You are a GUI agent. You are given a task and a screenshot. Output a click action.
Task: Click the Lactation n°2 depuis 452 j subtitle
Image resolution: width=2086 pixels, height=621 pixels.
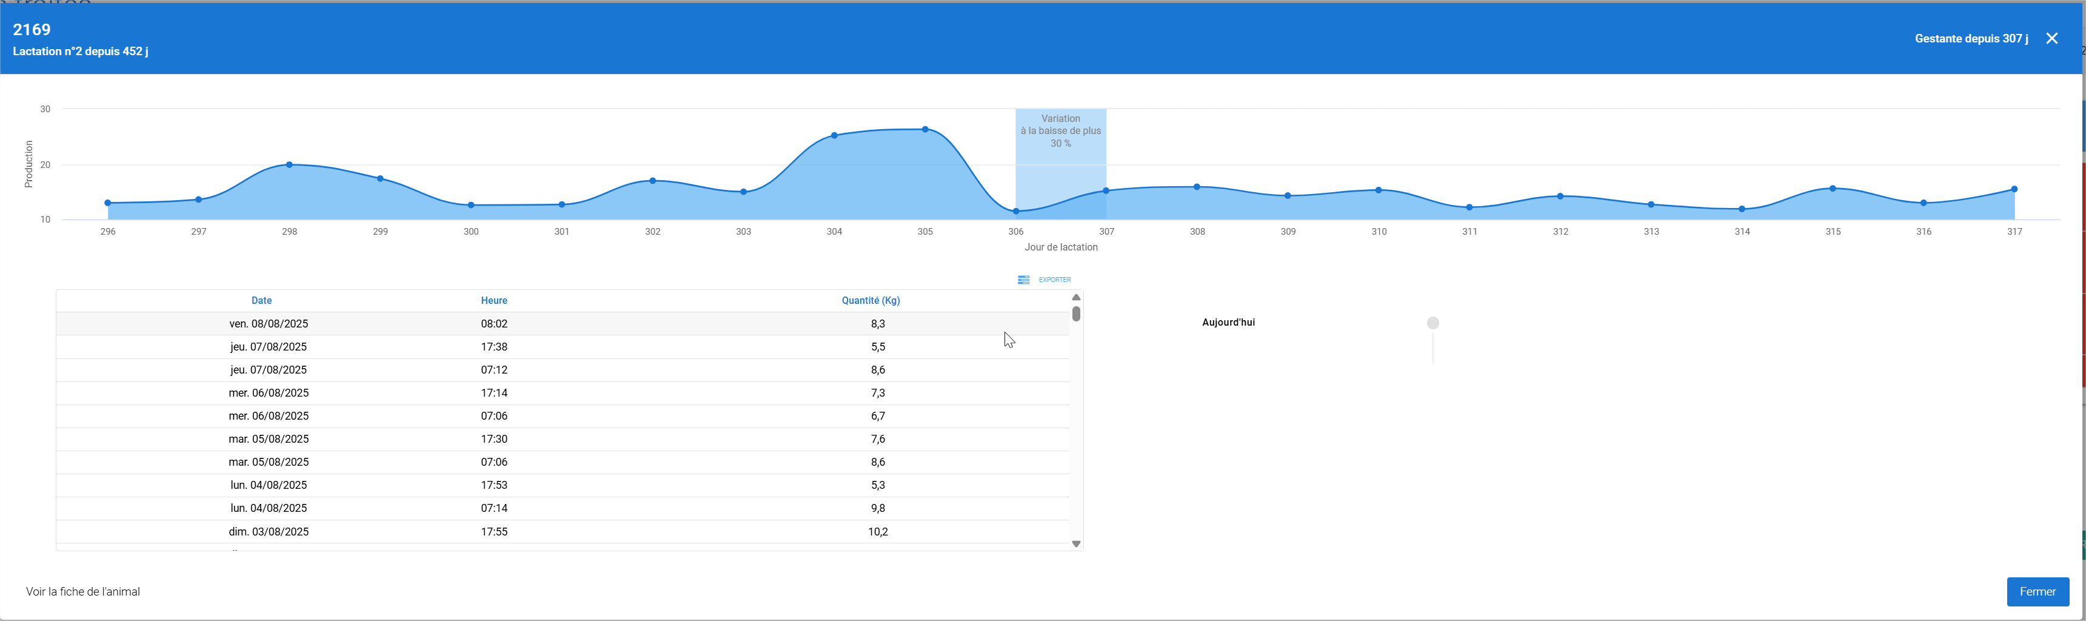click(80, 51)
